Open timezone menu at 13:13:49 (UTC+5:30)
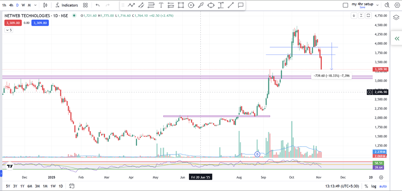402x191 pixels. click(341, 186)
